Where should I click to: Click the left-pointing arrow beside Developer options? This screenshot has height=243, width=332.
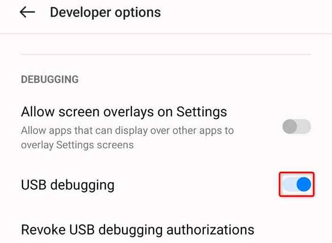pos(28,12)
